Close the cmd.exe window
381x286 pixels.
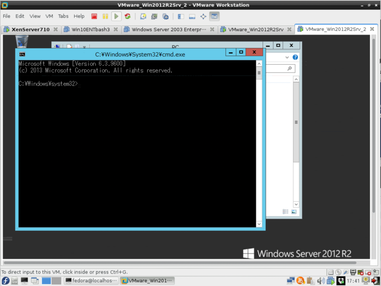point(254,52)
